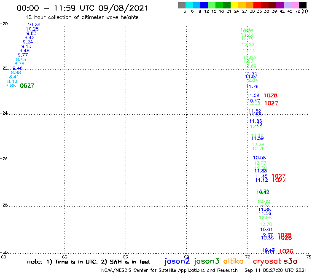The width and height of the screenshot is (312, 274).
Task: Click the wave height value 12.98
Action: (265, 218)
